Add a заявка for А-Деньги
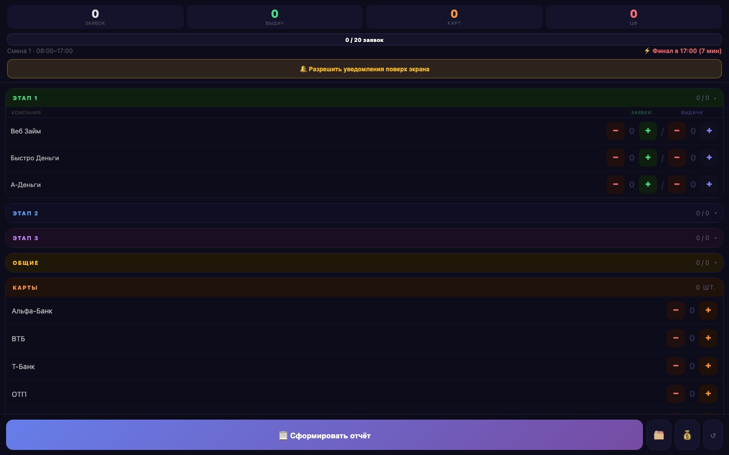 pyautogui.click(x=648, y=185)
